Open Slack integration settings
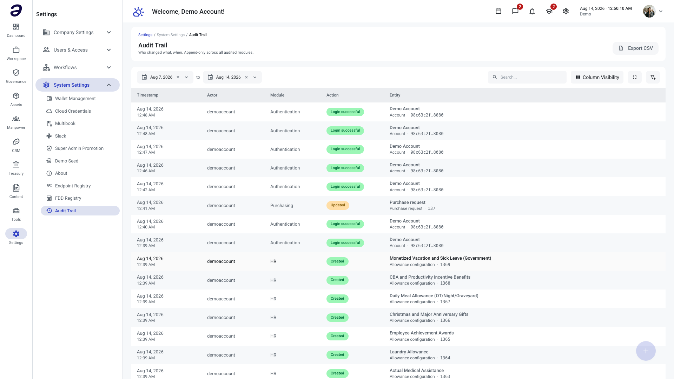Screen dimensions: 674x379 [x=80, y=136]
